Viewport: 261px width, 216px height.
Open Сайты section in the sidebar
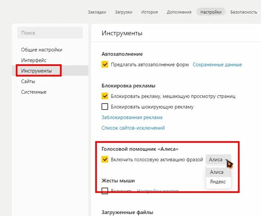pyautogui.click(x=28, y=82)
